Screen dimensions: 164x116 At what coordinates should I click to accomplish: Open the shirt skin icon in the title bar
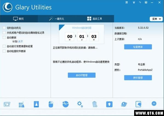pyautogui.click(x=134, y=3)
